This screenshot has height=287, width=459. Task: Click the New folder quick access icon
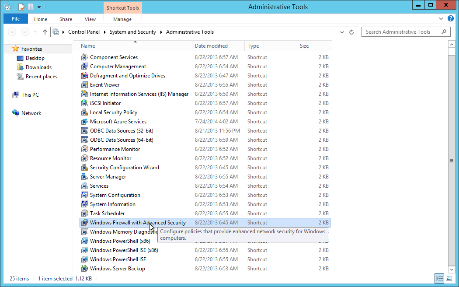click(x=31, y=7)
